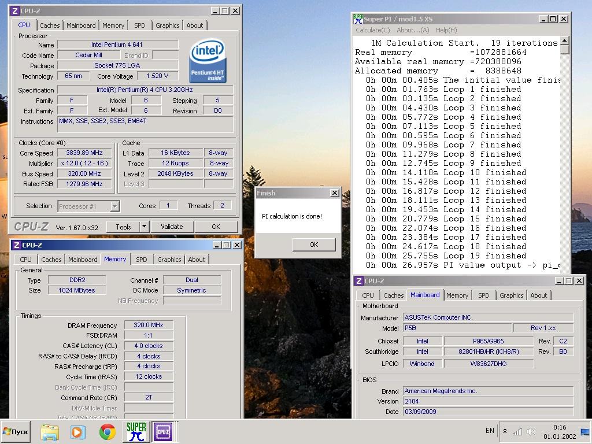Click the EN language indicator
The height and width of the screenshot is (444, 592).
[490, 431]
